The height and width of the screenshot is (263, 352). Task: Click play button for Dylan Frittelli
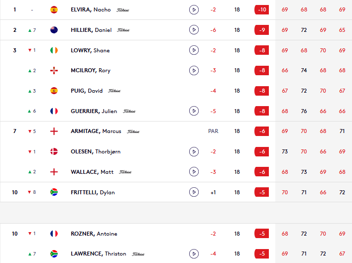click(194, 192)
